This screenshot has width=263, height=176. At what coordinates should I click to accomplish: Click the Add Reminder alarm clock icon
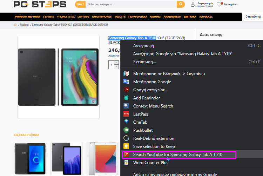pyautogui.click(x=126, y=98)
